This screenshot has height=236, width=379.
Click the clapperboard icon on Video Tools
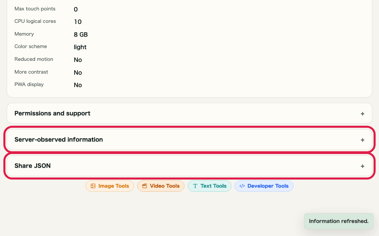point(144,186)
